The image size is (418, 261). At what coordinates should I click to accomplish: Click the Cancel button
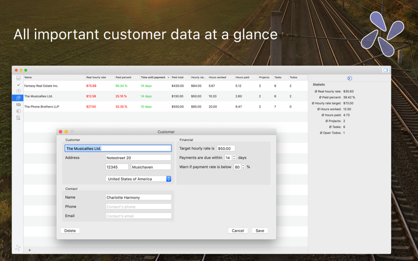[238, 231]
